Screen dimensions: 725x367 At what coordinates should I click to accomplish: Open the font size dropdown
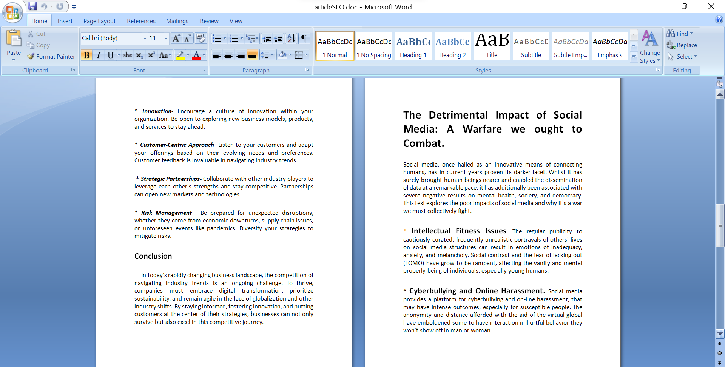[166, 38]
